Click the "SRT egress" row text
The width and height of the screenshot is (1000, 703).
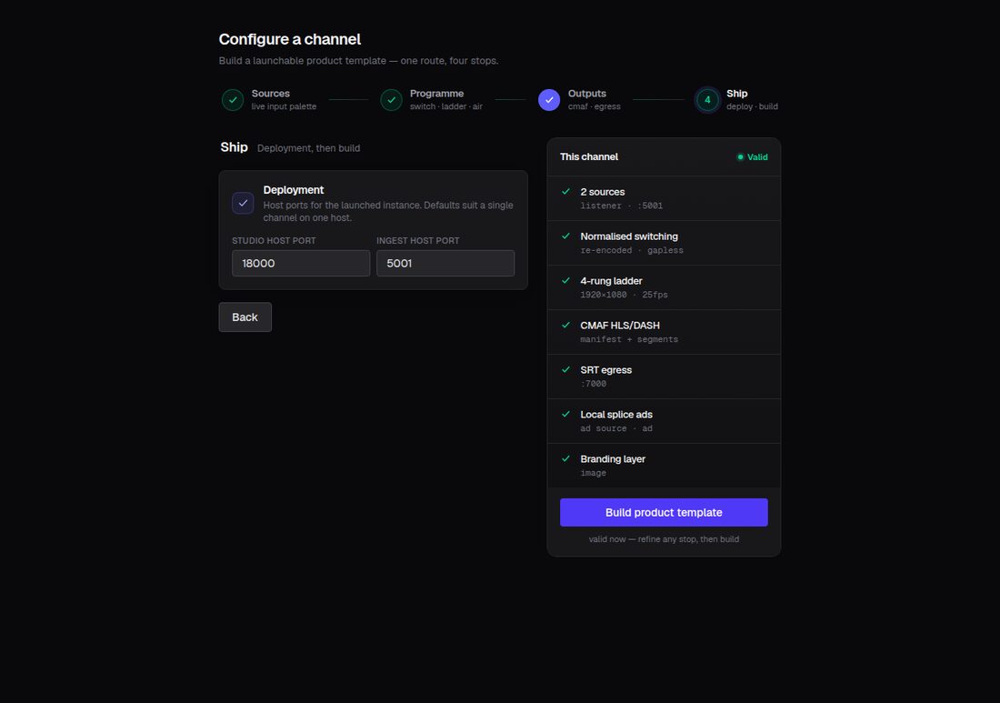[x=605, y=370]
